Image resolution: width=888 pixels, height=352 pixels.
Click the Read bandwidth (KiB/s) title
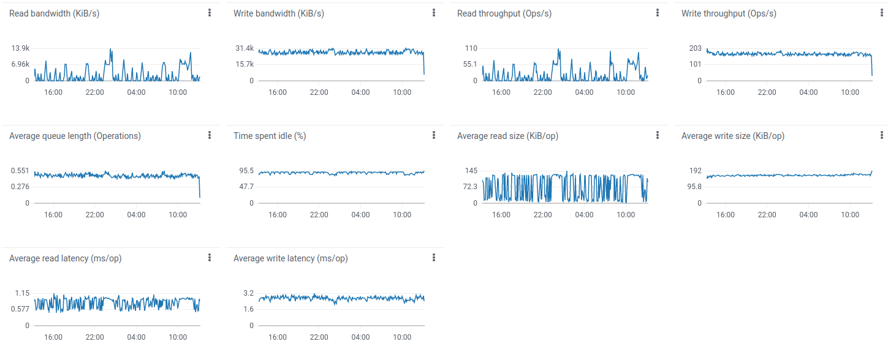(54, 13)
